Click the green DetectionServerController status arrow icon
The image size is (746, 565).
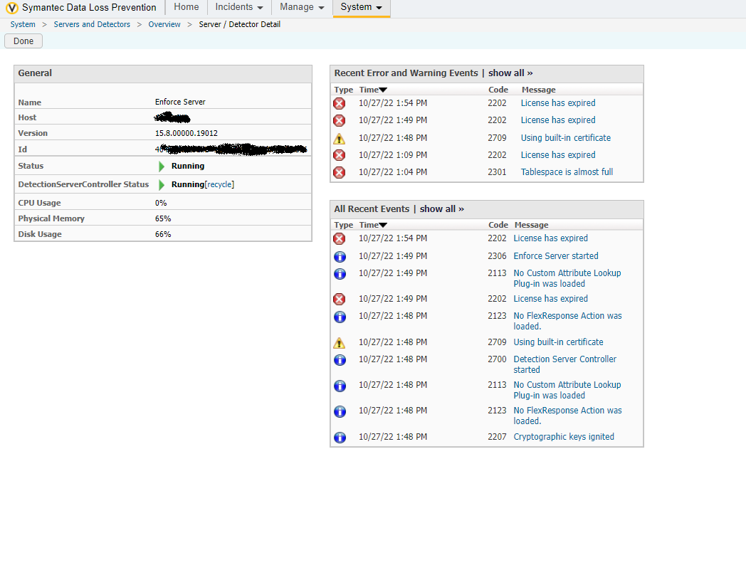pos(162,185)
